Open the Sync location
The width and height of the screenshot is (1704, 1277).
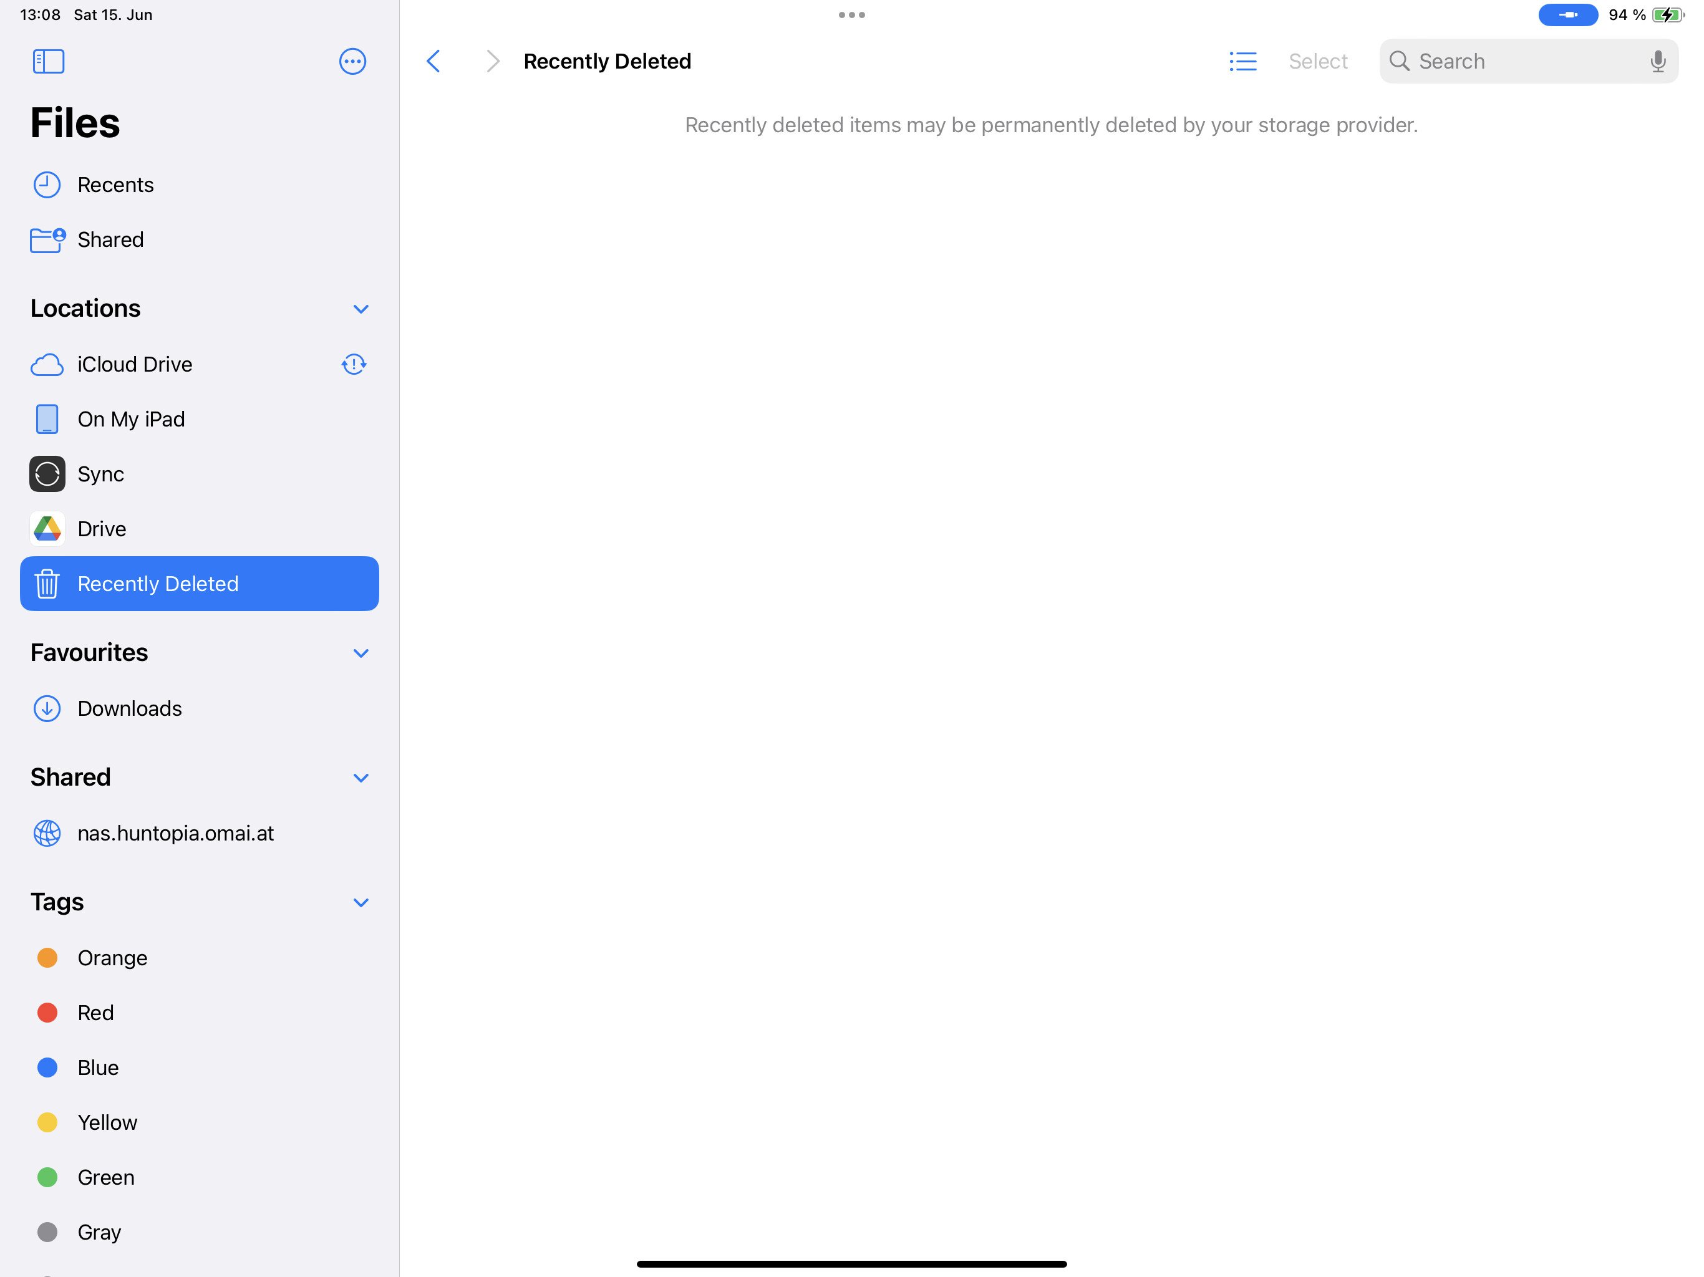pos(100,474)
